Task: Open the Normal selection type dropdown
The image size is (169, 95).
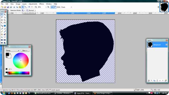Action: pos(35,10)
